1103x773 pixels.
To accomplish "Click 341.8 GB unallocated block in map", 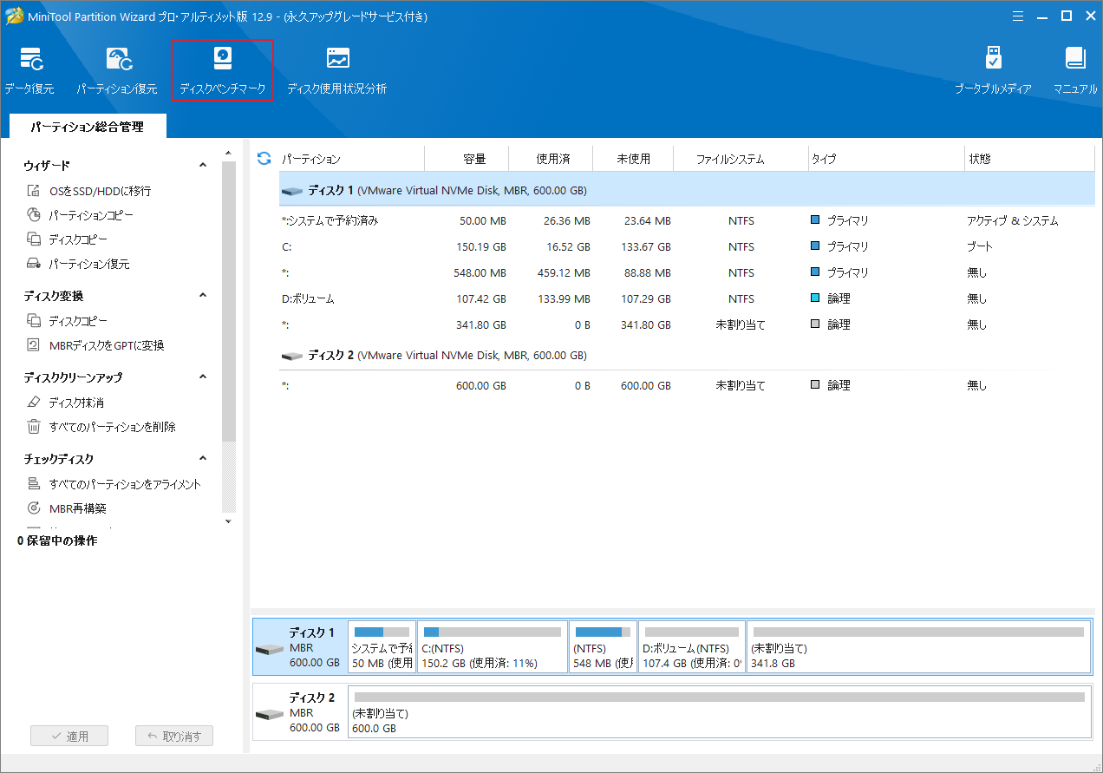I will pyautogui.click(x=918, y=646).
